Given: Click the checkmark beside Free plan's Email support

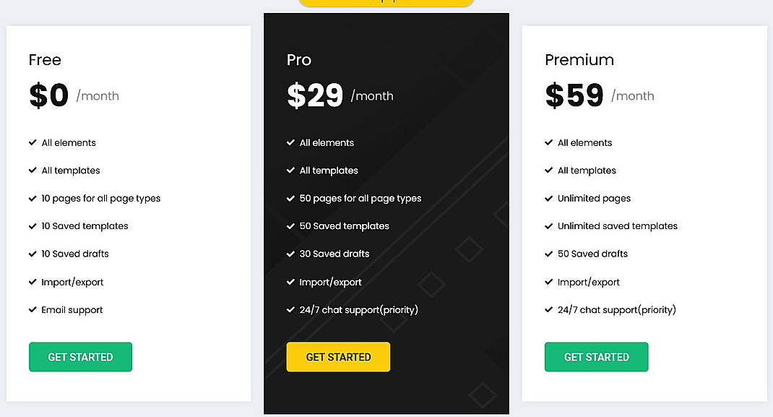Looking at the screenshot, I should coord(33,309).
